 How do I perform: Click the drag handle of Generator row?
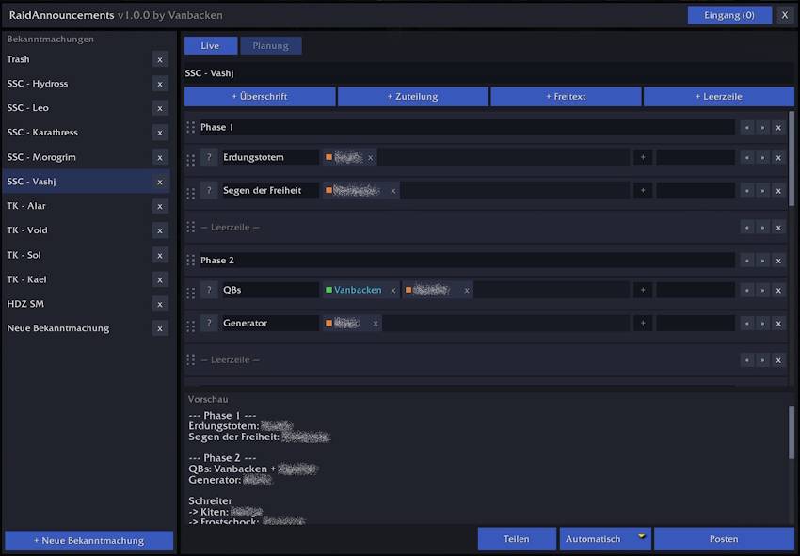pyautogui.click(x=191, y=326)
